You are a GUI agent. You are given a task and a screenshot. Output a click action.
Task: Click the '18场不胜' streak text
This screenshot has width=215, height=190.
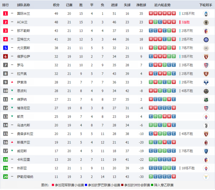pos(188,168)
